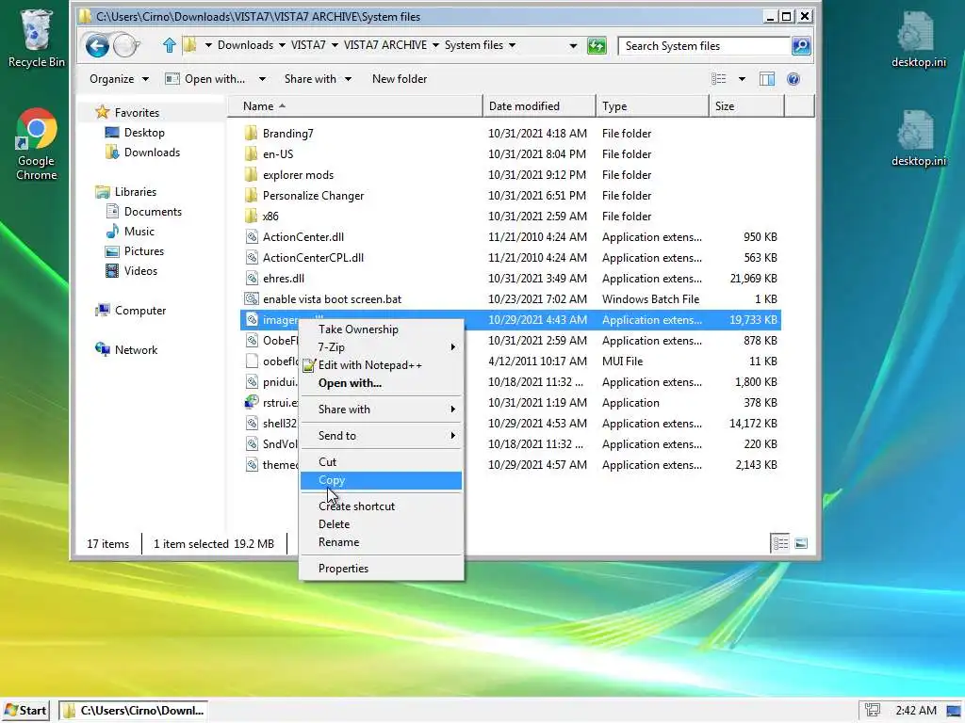Image resolution: width=965 pixels, height=723 pixels.
Task: Sort by the Name column header
Action: pos(355,106)
